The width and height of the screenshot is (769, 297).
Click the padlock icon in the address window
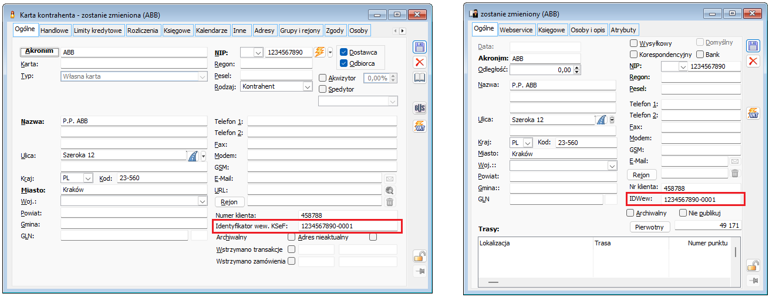[753, 265]
